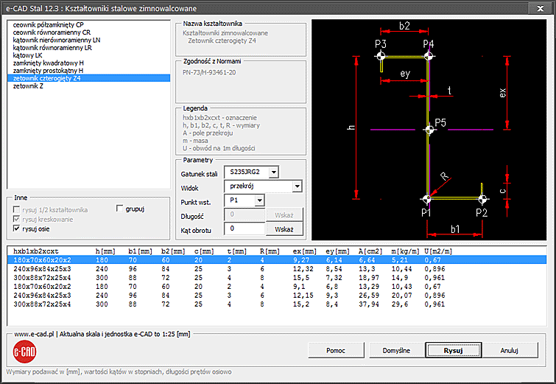Select zetownik Z in the profile list
This screenshot has height=384, width=556.
28,86
